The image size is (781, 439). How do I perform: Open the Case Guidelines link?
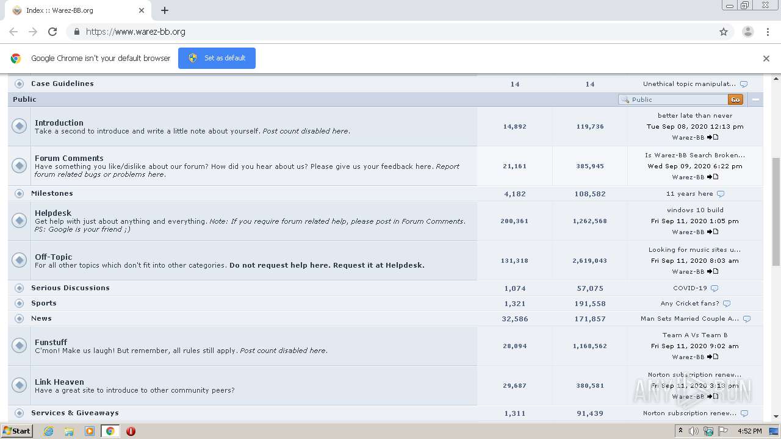click(62, 84)
